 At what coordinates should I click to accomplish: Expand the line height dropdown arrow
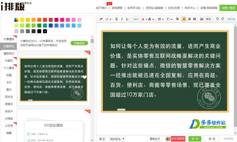(171, 19)
